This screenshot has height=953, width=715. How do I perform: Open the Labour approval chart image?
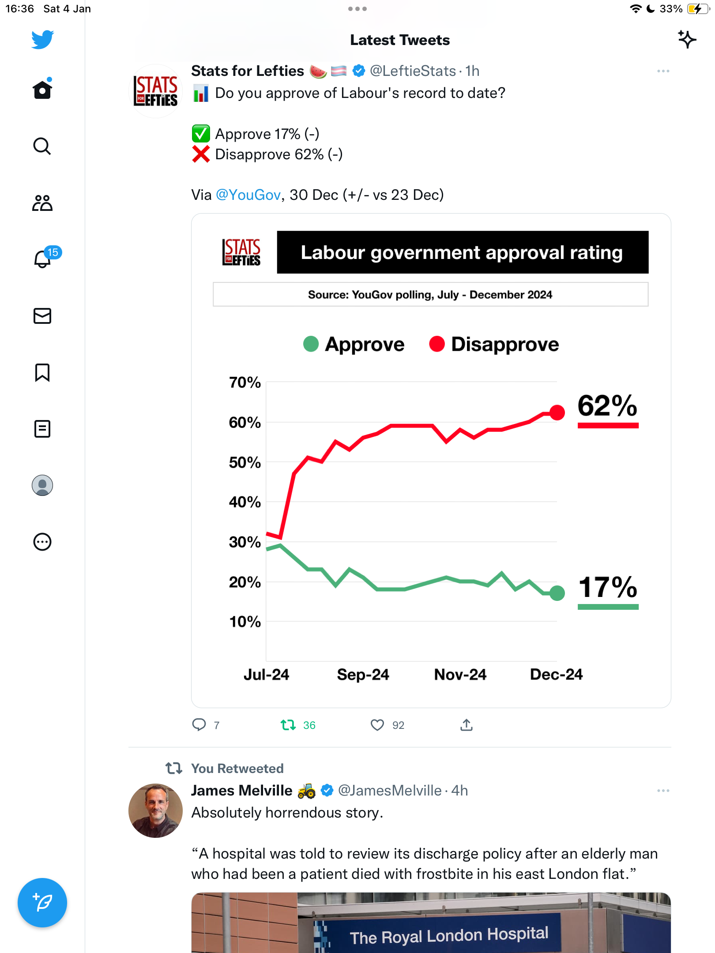click(x=431, y=460)
